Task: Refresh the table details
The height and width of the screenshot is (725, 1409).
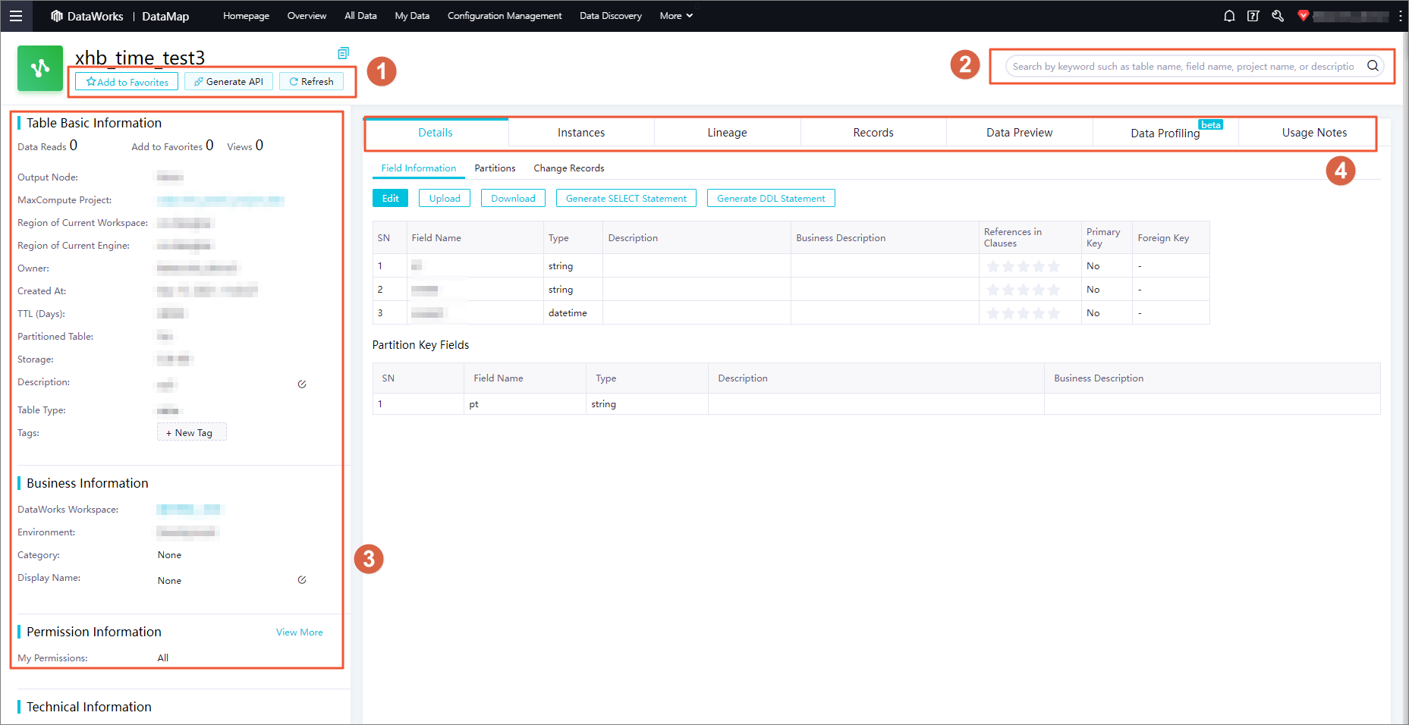Action: pos(311,81)
